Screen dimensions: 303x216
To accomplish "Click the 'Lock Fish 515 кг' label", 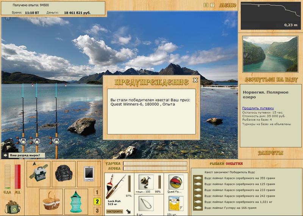I will (x=114, y=203).
